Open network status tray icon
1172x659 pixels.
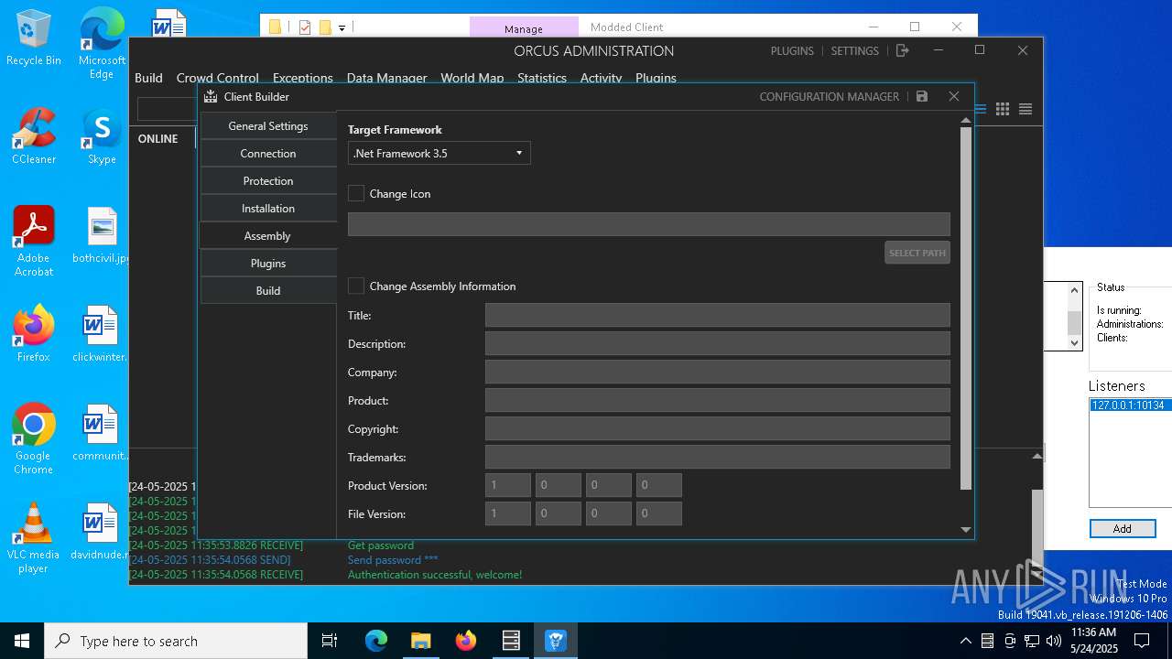(x=1031, y=641)
